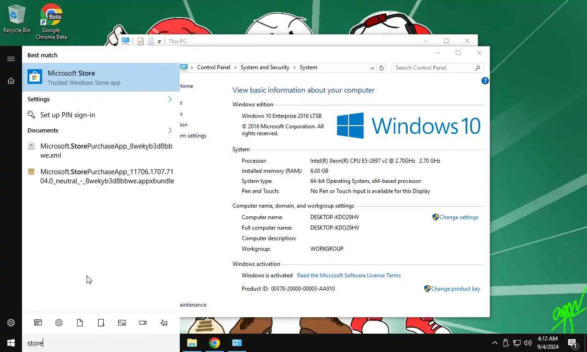Image resolution: width=587 pixels, height=352 pixels.
Task: Filter search results by Videos
Action: (x=143, y=323)
